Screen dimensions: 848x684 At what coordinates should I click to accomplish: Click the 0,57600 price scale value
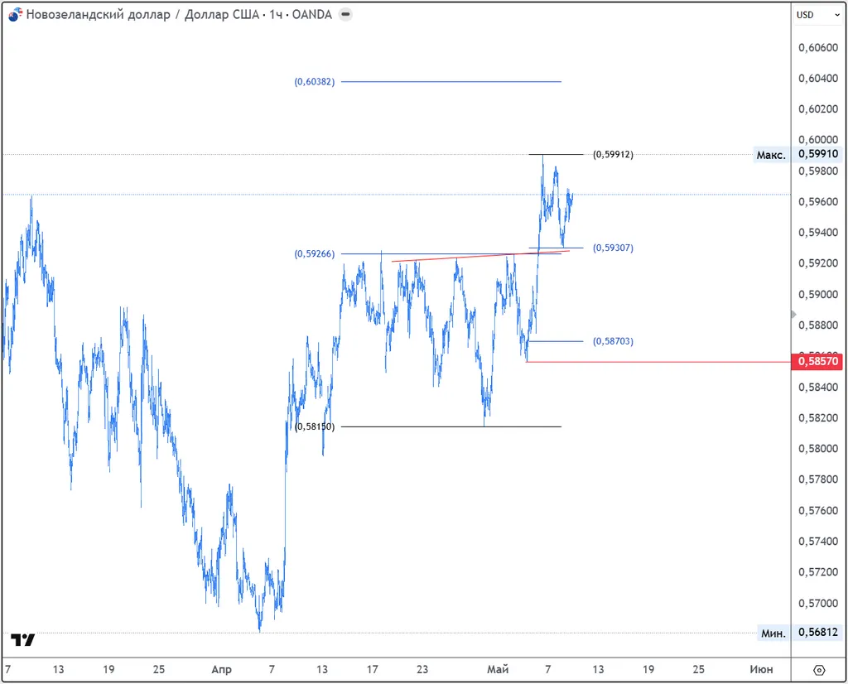click(x=817, y=510)
